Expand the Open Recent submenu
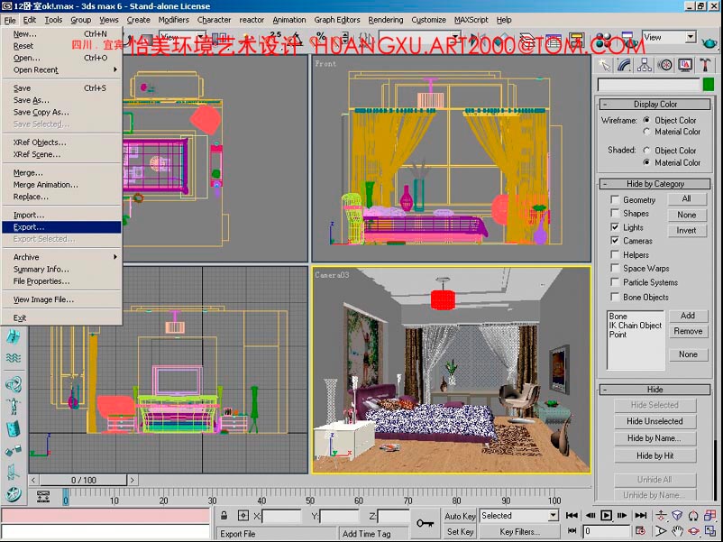 [62, 69]
